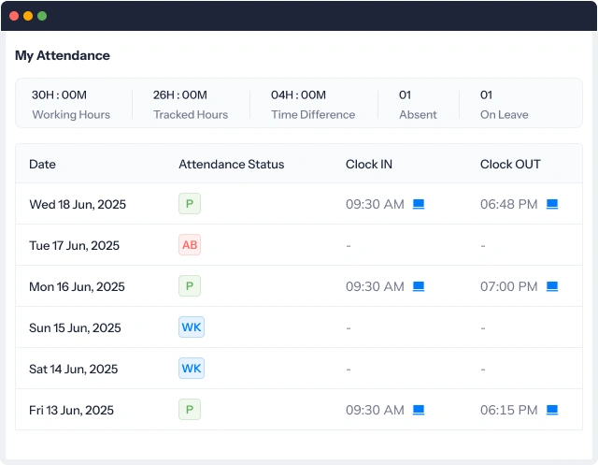Select the Wed 18 Jun, 2025 date cell
598x465 pixels.
tap(78, 205)
